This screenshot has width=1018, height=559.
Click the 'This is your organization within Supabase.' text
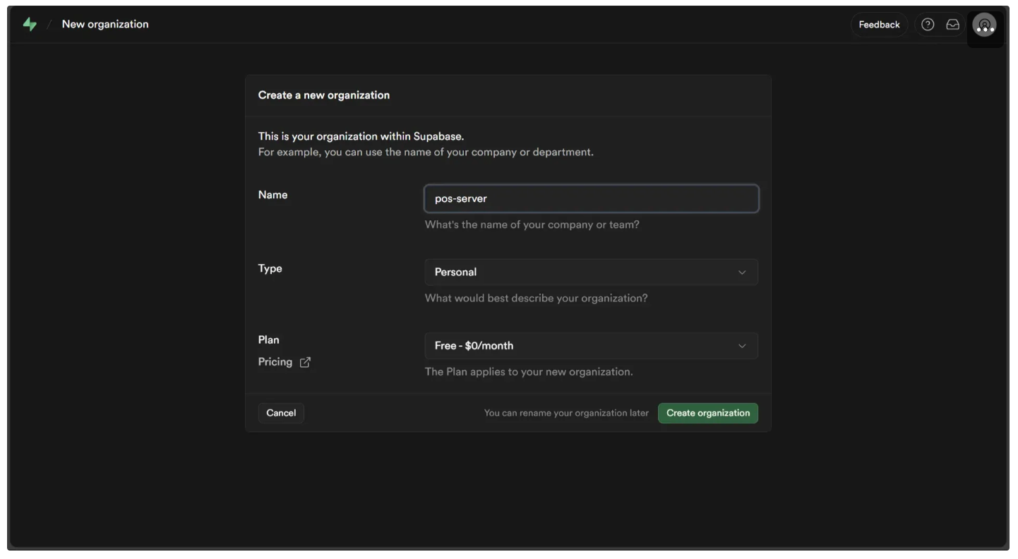(x=361, y=136)
